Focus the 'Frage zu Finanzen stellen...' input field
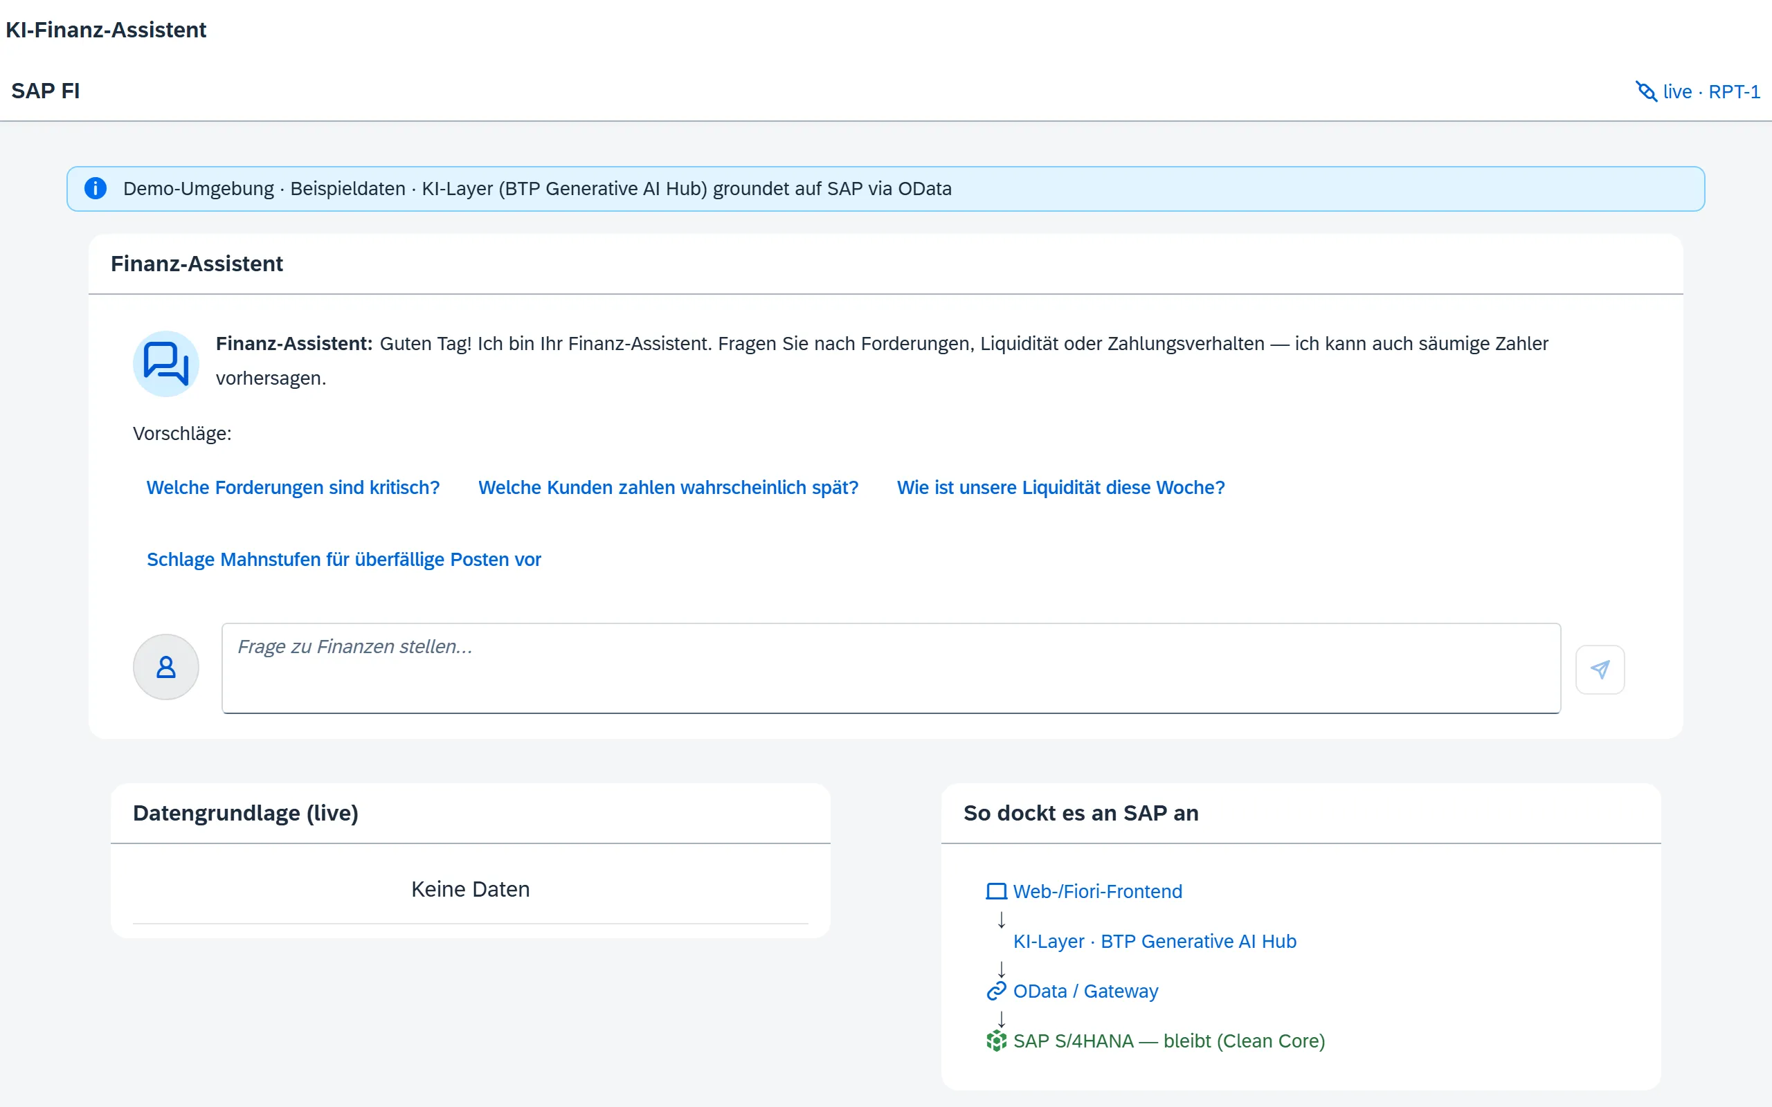 pyautogui.click(x=891, y=668)
